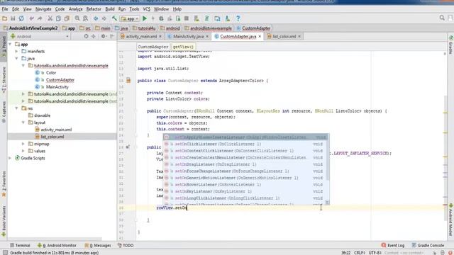Choose setOnClickListener from the completion list
Screen dimensions: 454x255
click(245, 144)
